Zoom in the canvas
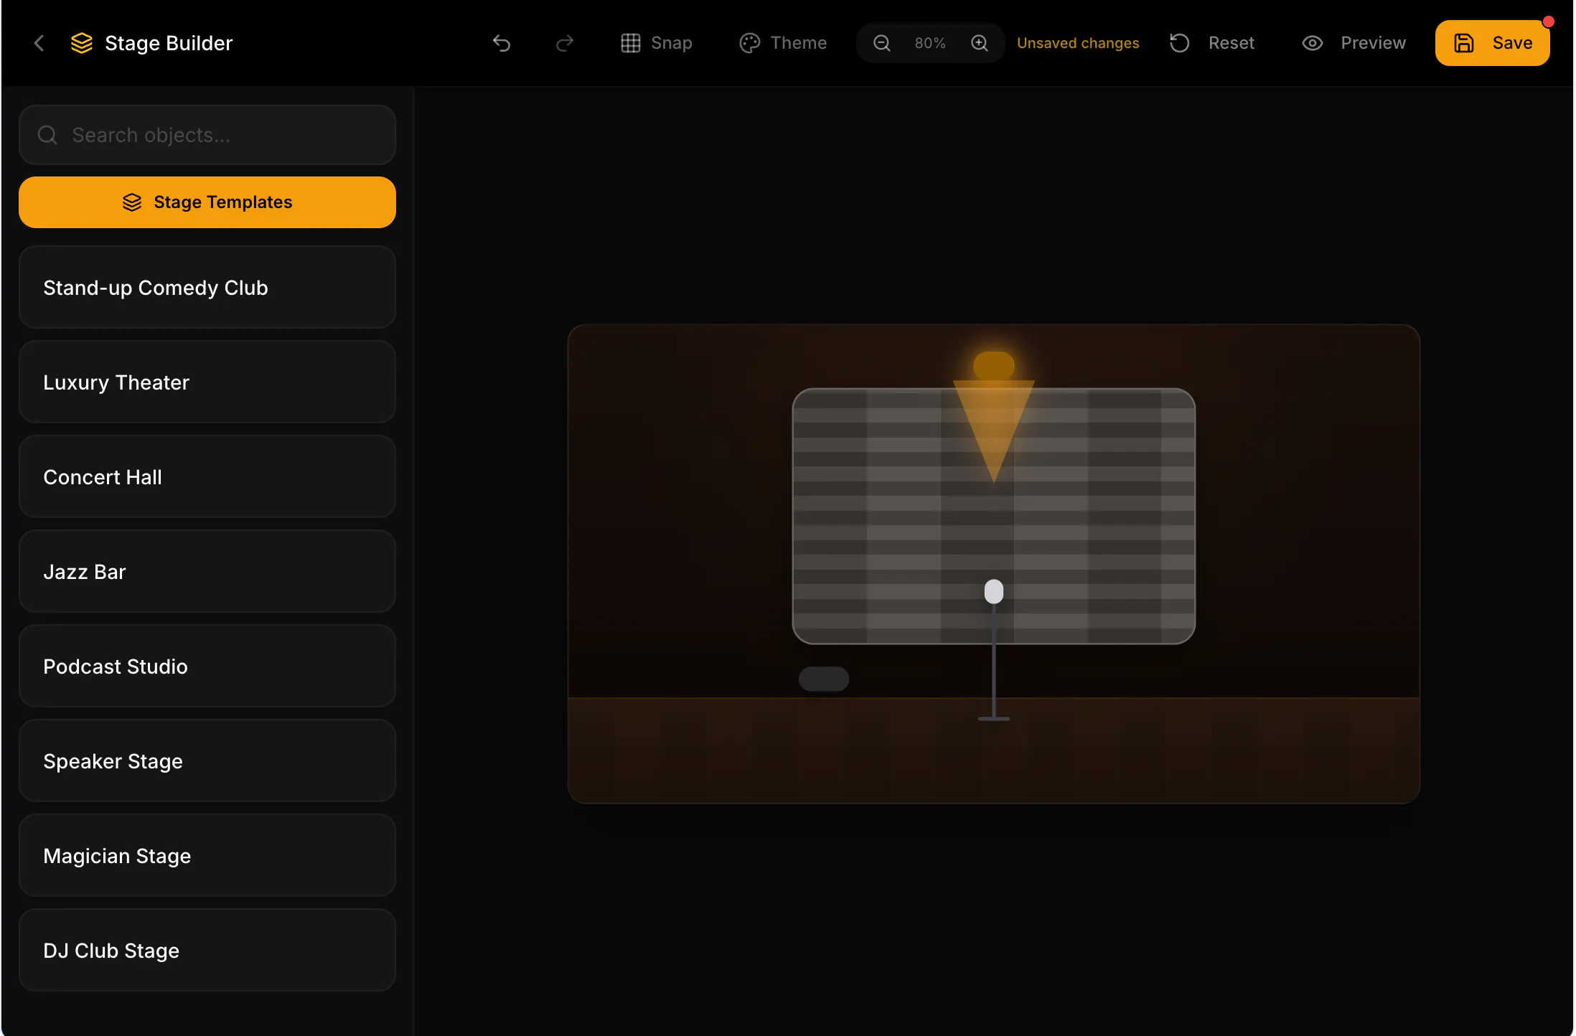This screenshot has height=1036, width=1576. [x=980, y=43]
